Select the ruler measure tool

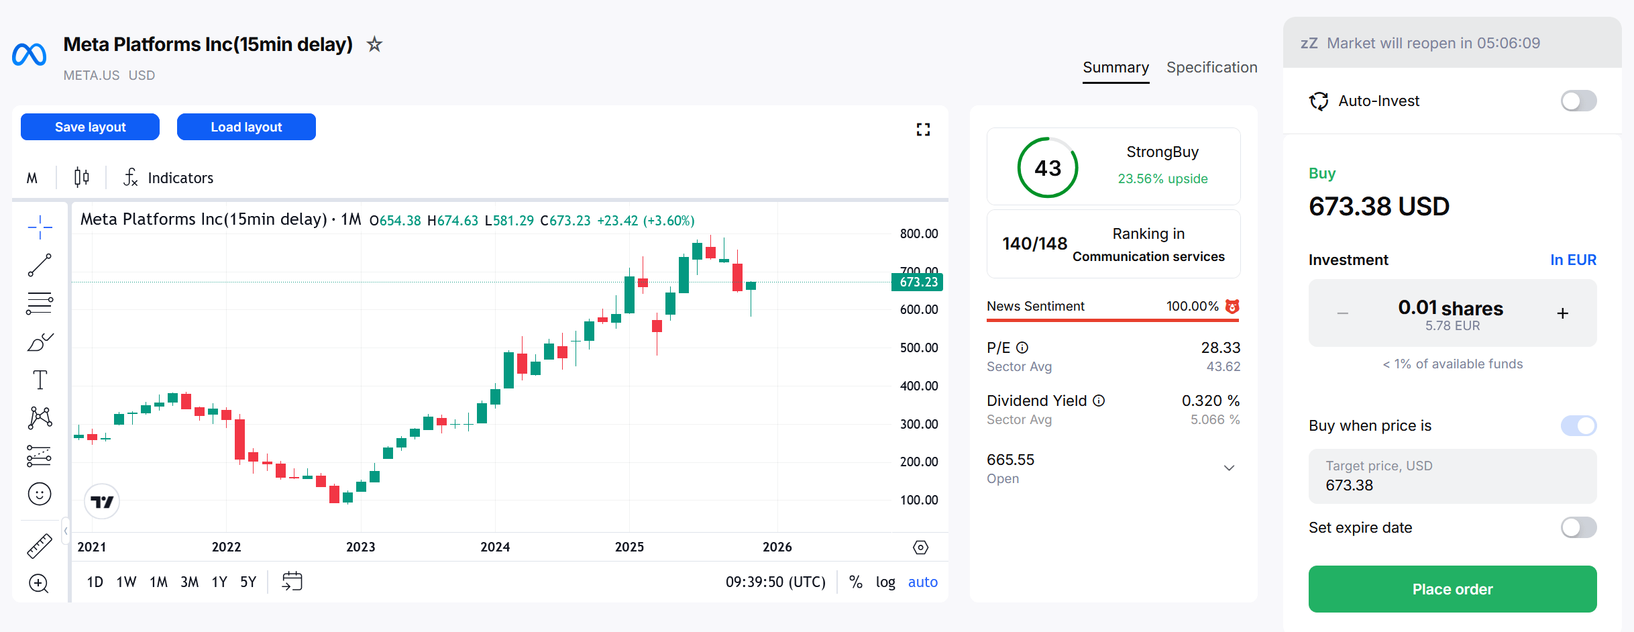[x=40, y=545]
